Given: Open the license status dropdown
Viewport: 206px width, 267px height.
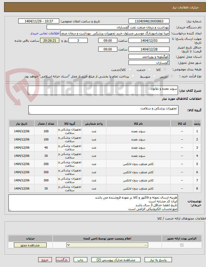Looking at the screenshot, I should [107, 245].
